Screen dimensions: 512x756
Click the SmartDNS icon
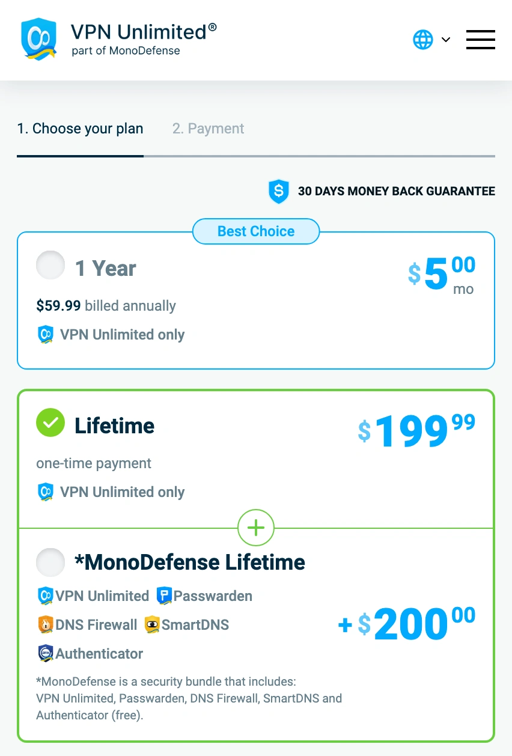[x=150, y=624]
